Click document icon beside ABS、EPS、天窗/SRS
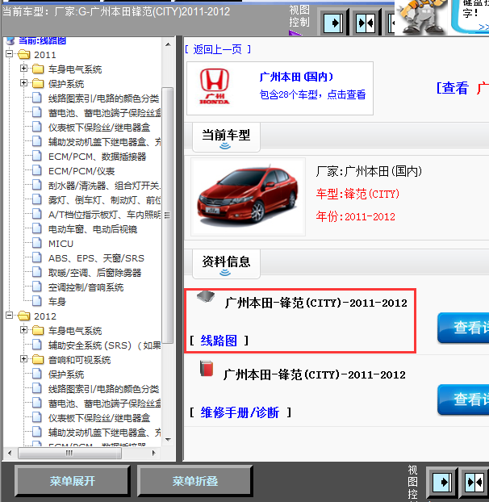The width and height of the screenshot is (489, 502). [37, 257]
